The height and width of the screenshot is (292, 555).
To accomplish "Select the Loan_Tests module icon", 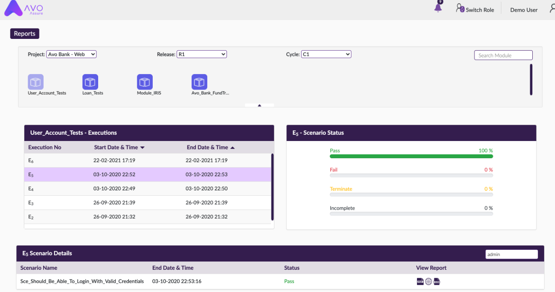I will pos(90,82).
